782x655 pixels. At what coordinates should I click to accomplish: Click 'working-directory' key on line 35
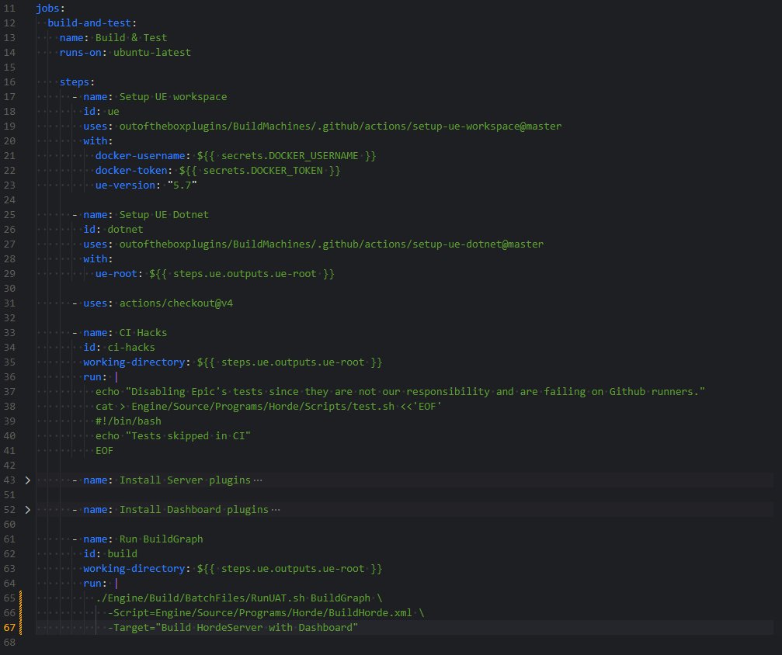134,362
